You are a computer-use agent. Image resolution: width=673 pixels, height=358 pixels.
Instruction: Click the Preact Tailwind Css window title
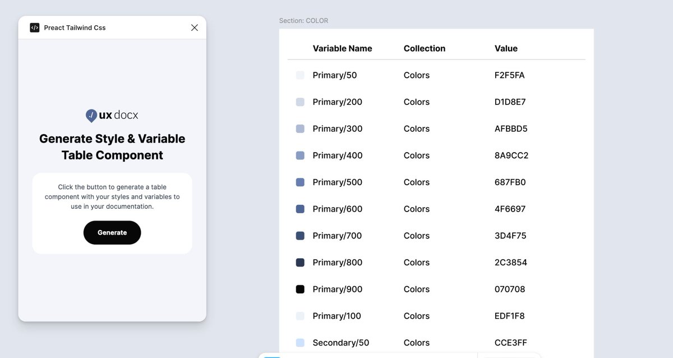pyautogui.click(x=75, y=27)
